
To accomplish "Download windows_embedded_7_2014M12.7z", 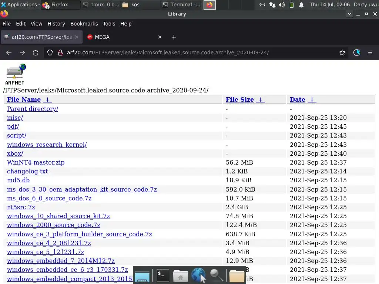I will point(61,261).
